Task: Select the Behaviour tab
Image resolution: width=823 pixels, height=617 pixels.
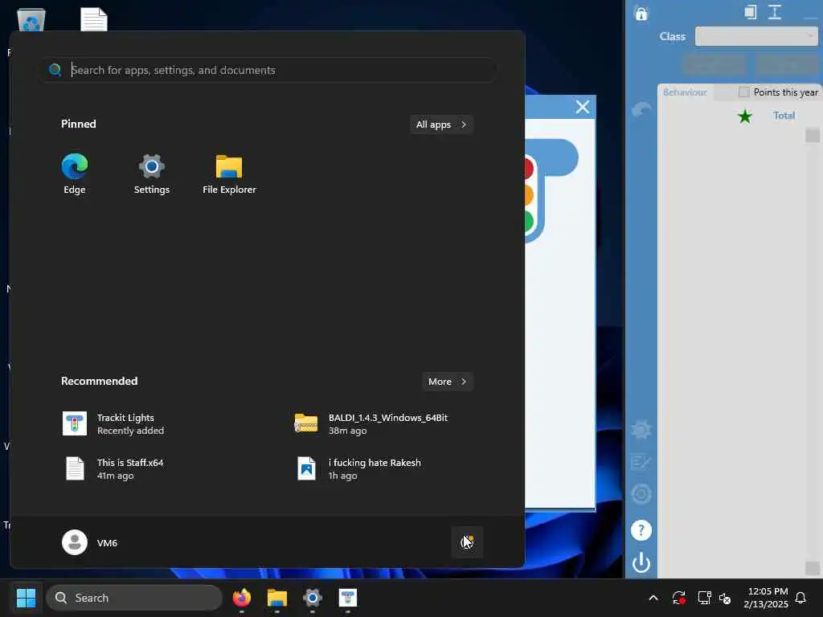Action: coord(685,92)
